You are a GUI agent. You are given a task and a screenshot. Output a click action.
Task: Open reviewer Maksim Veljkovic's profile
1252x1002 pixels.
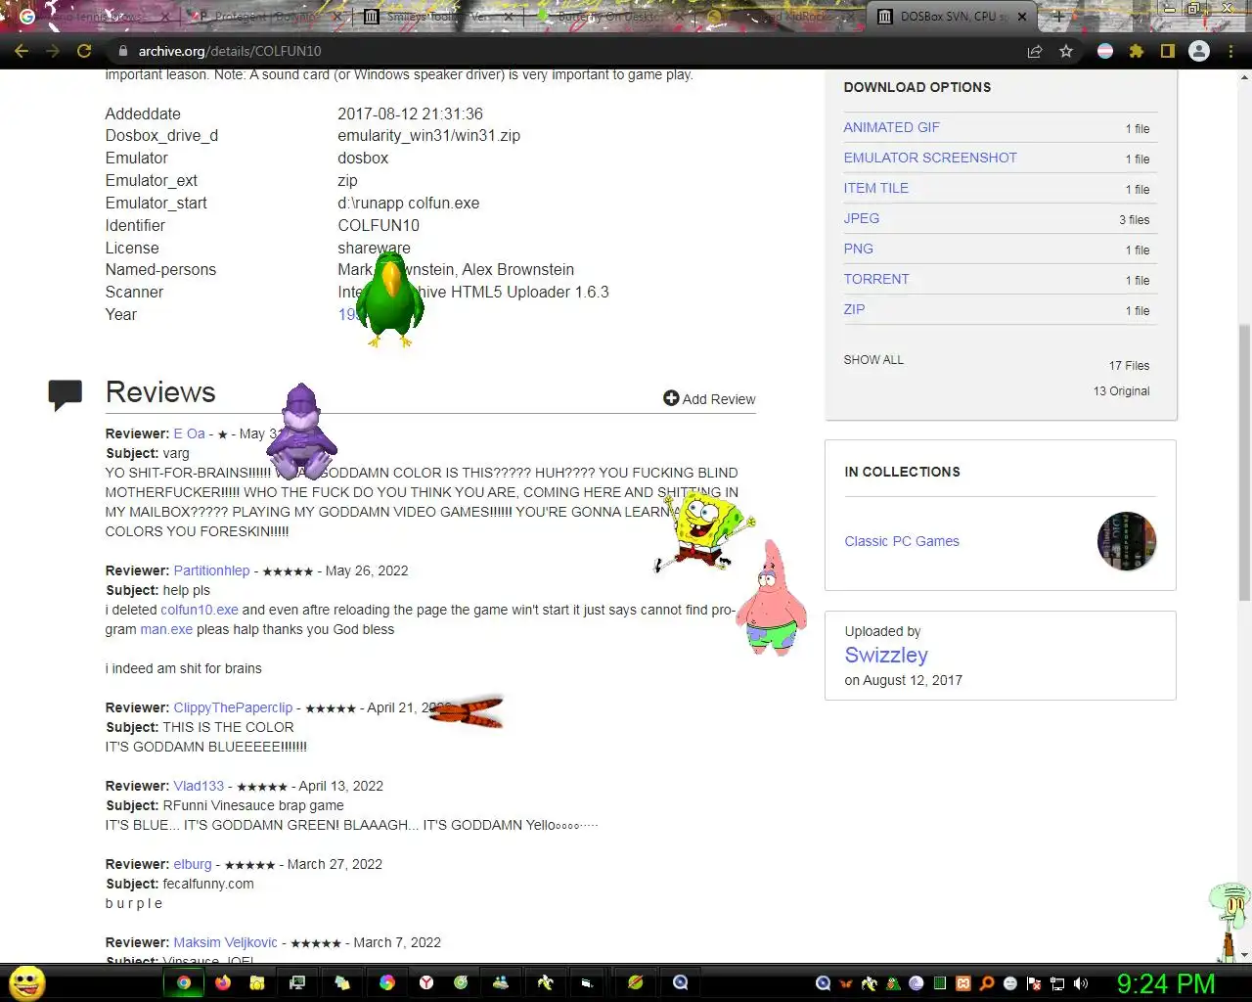pos(225,942)
